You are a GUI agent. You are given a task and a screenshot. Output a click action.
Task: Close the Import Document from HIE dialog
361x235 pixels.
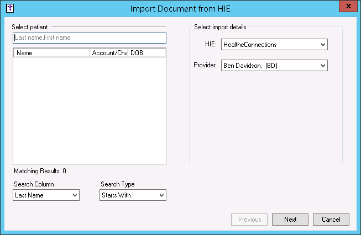click(348, 6)
